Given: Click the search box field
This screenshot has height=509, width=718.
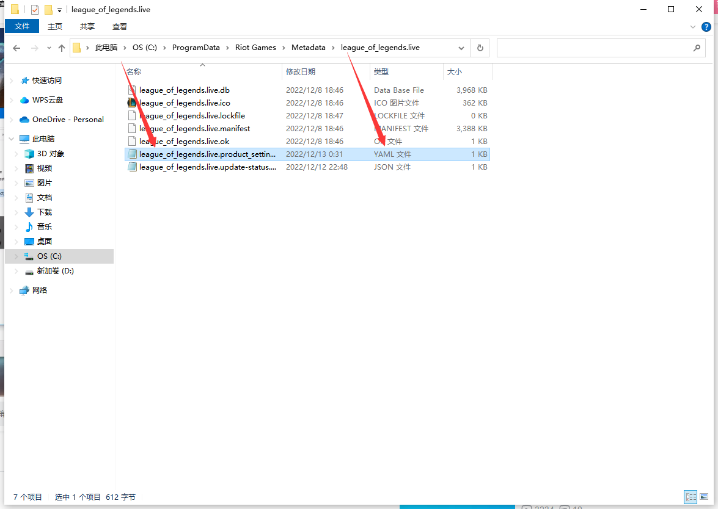Looking at the screenshot, I should (600, 48).
